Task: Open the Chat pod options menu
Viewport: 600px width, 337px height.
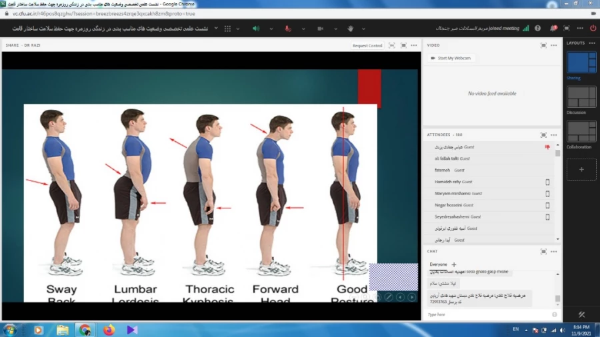Action: click(554, 251)
